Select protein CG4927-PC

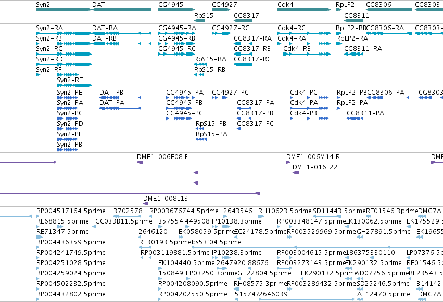click(x=220, y=98)
